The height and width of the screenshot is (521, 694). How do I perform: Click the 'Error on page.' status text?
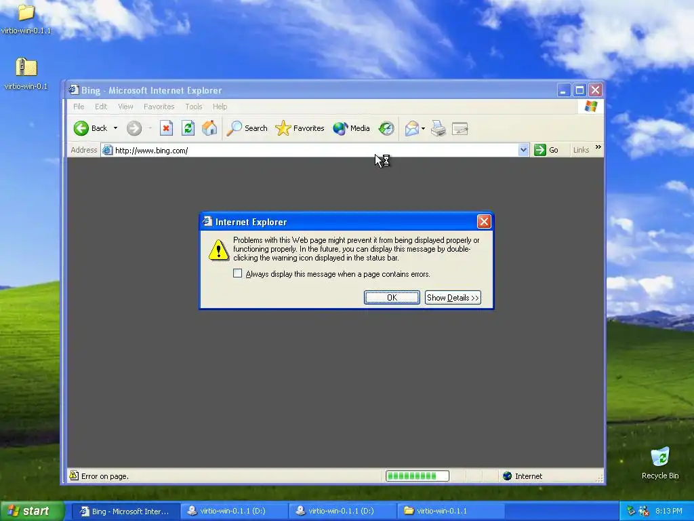105,476
